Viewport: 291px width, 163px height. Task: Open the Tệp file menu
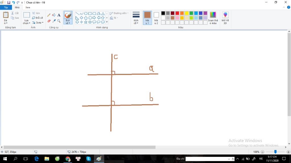tap(6, 7)
